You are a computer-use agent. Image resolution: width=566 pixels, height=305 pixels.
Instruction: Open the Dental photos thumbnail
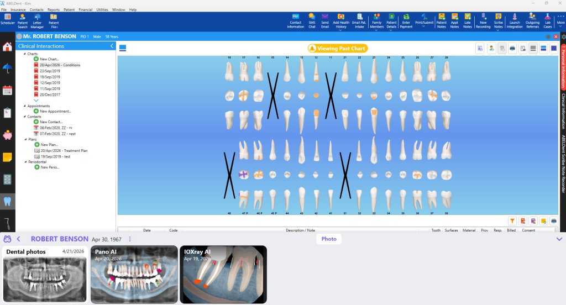pyautogui.click(x=45, y=274)
